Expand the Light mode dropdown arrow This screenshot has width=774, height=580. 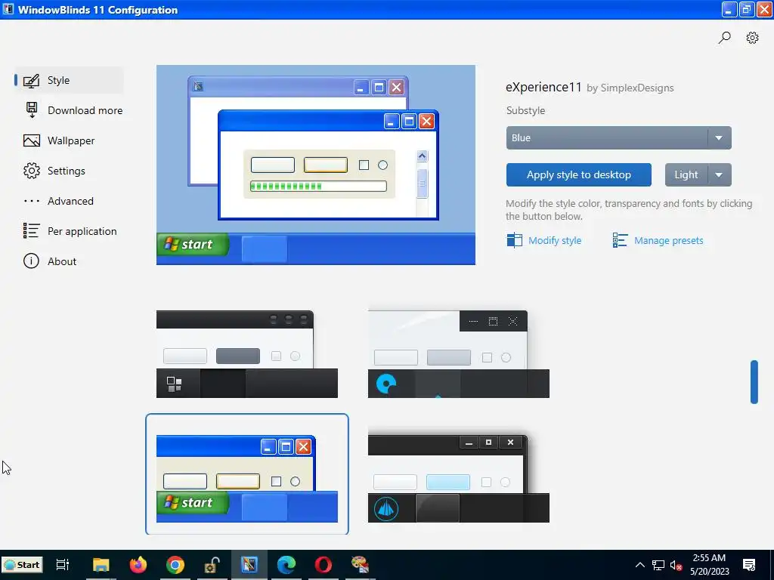[720, 174]
